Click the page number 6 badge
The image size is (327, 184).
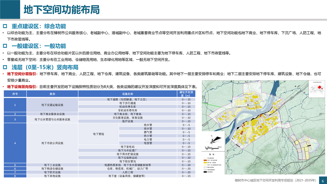point(323,180)
